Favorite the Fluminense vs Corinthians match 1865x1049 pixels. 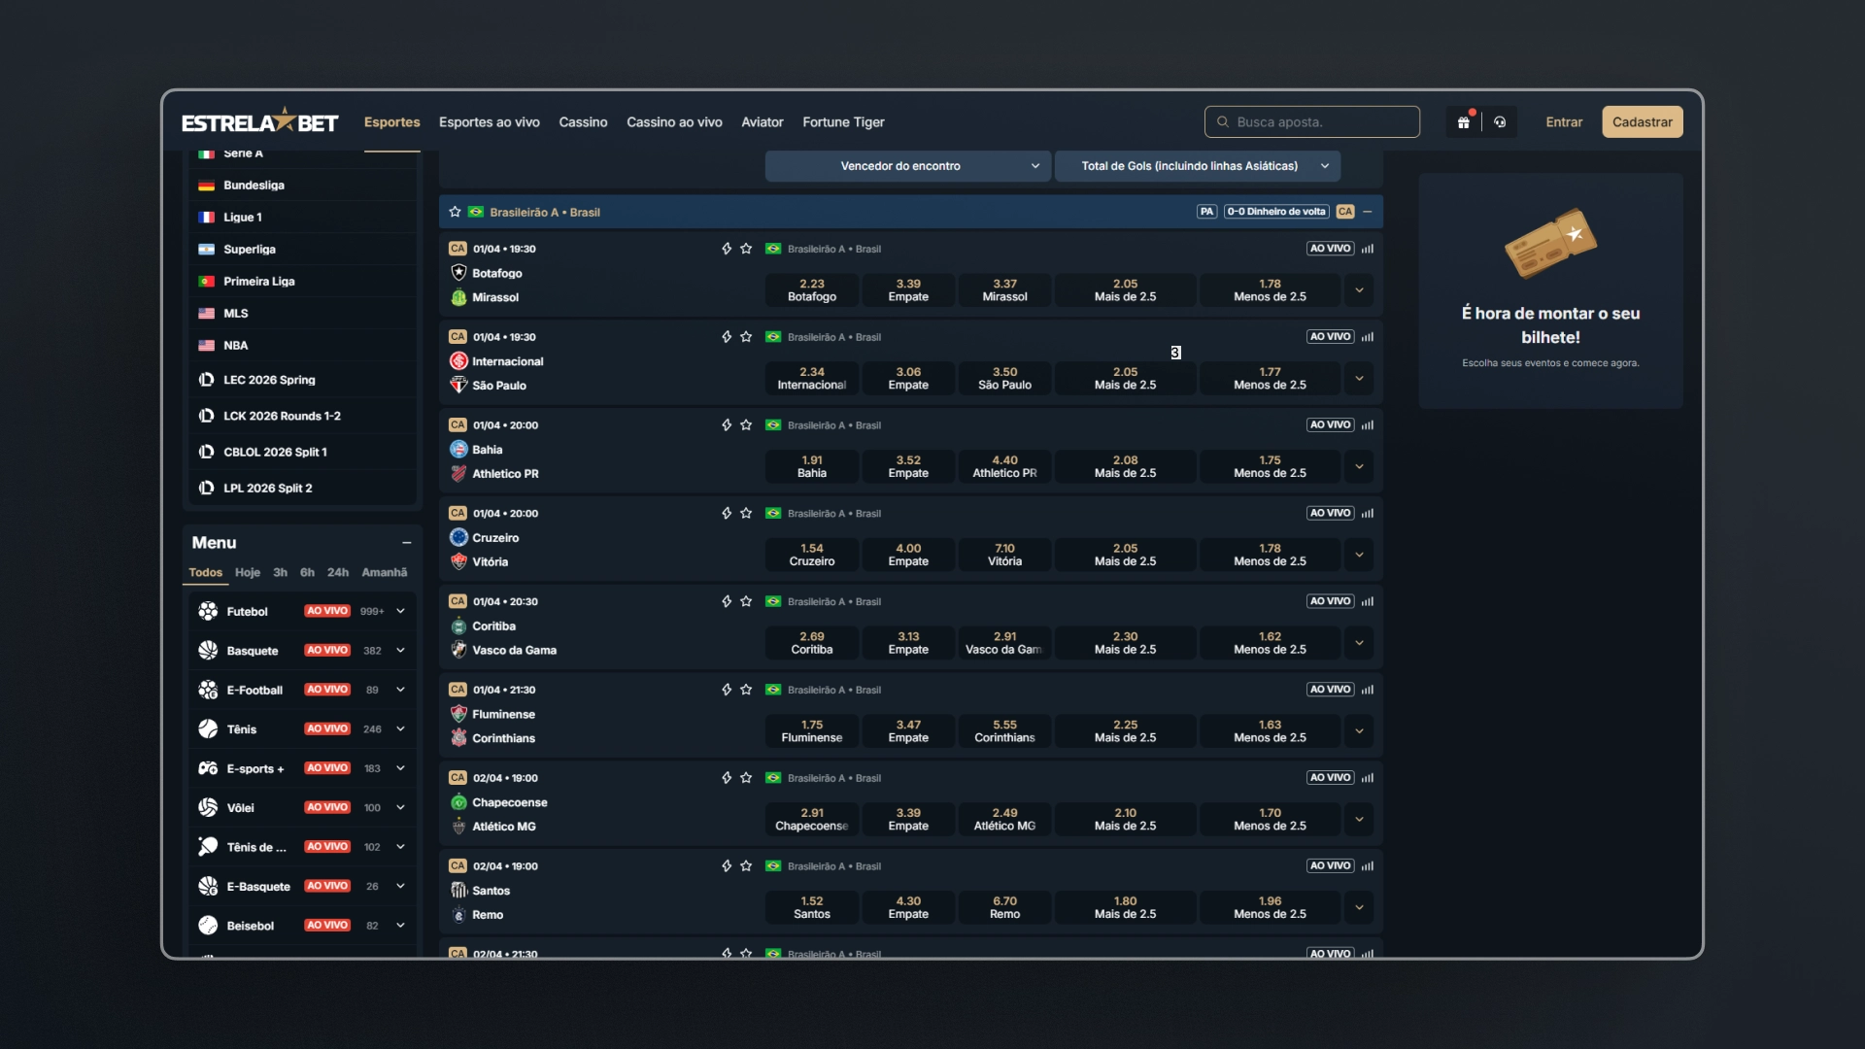click(746, 690)
